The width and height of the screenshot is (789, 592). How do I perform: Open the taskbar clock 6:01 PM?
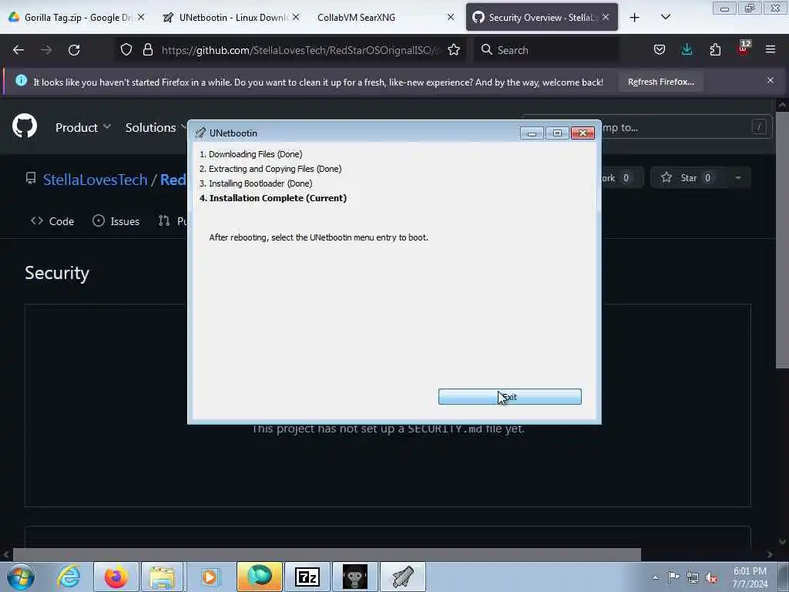point(750,577)
